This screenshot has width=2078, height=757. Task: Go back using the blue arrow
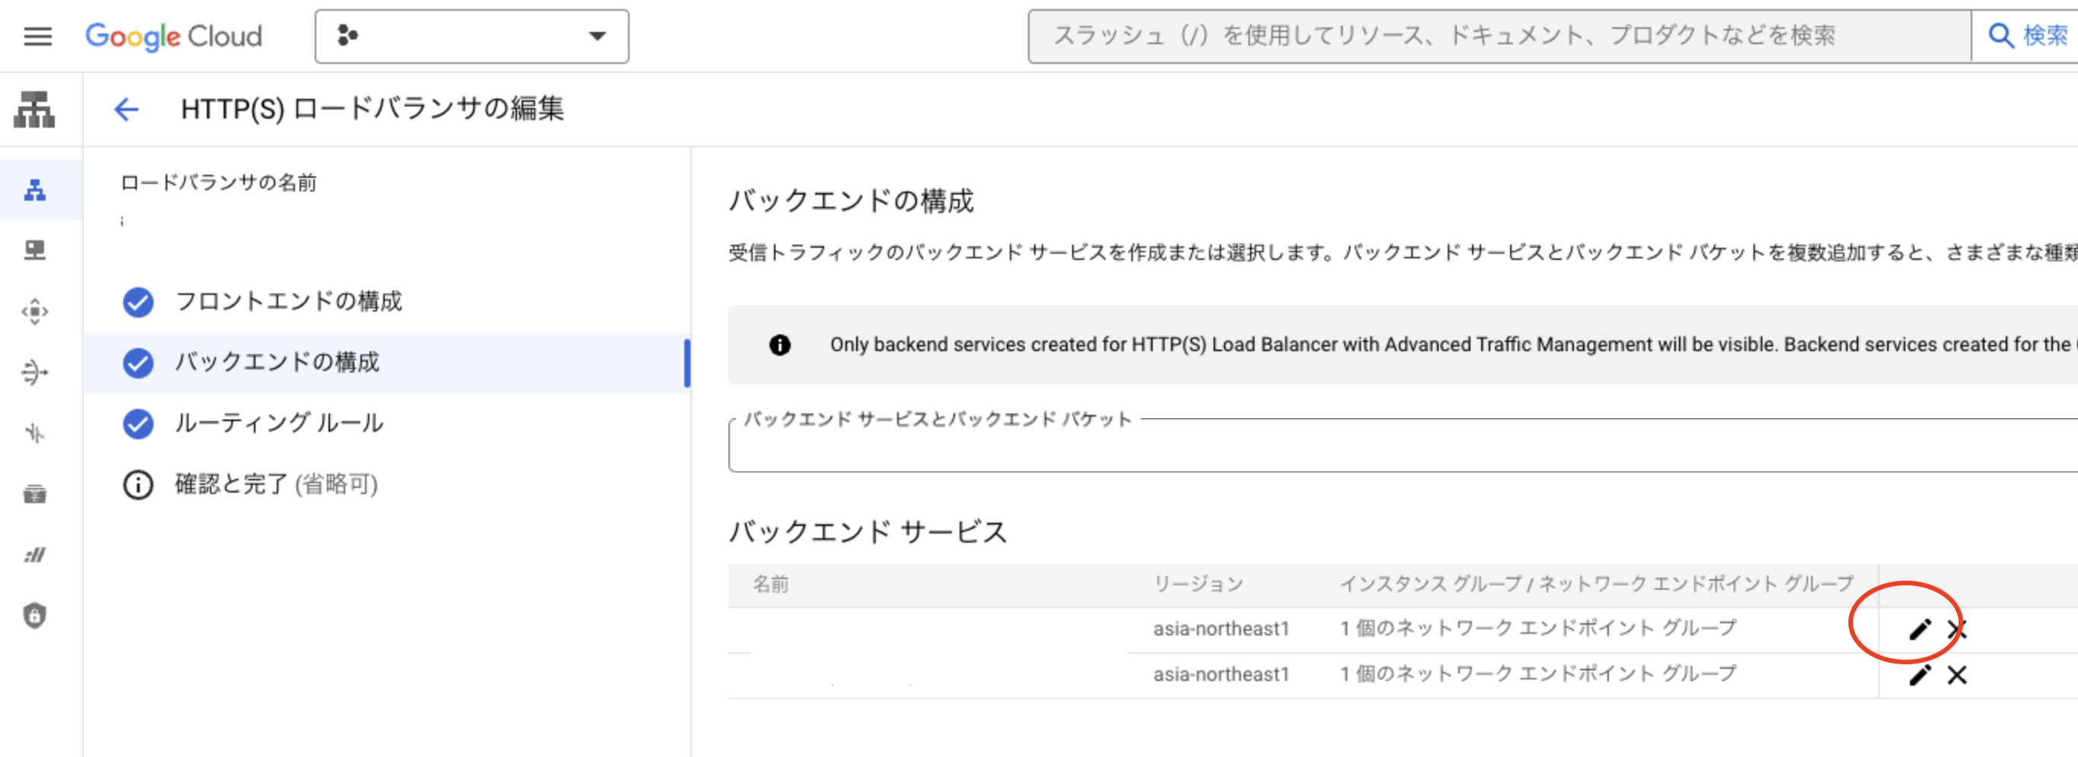tap(127, 109)
